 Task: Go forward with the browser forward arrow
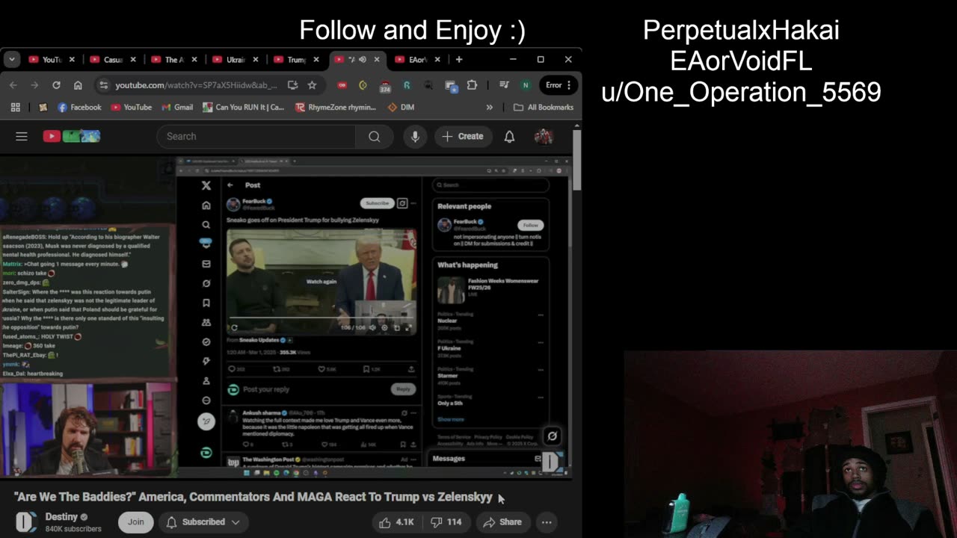[34, 85]
